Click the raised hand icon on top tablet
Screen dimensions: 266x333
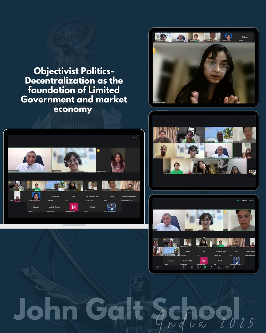[155, 51]
